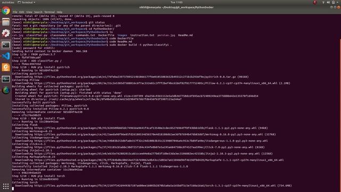Screen dimensions: 341x192
Task: Open the clock showing Tue 11:03
Action: 176,2
